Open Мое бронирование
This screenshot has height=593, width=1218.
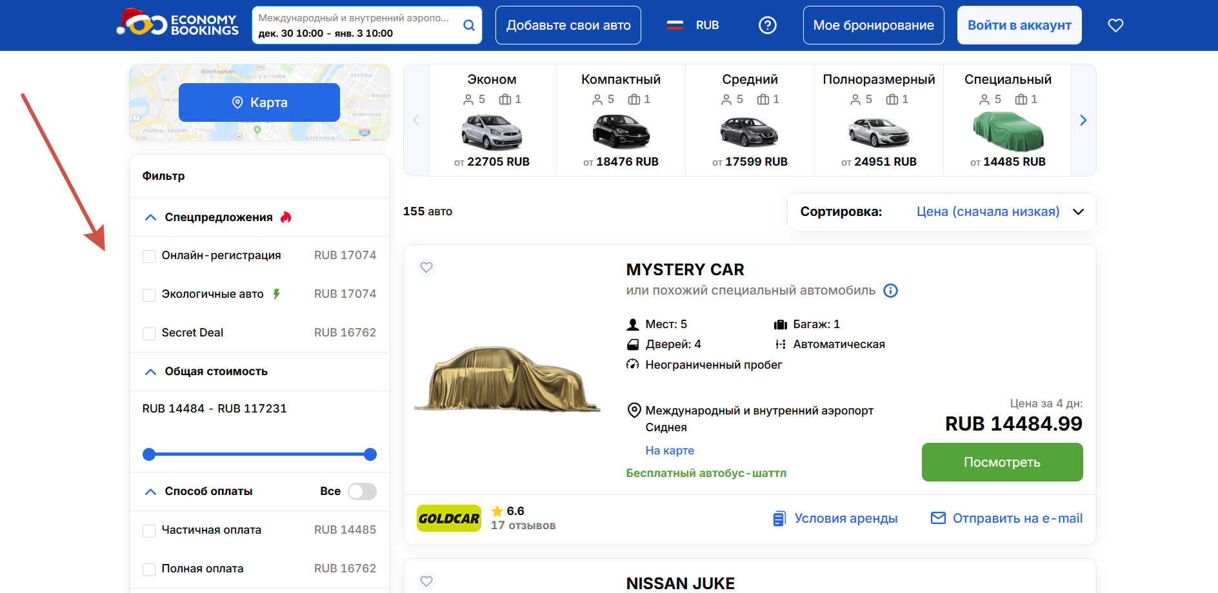point(874,25)
